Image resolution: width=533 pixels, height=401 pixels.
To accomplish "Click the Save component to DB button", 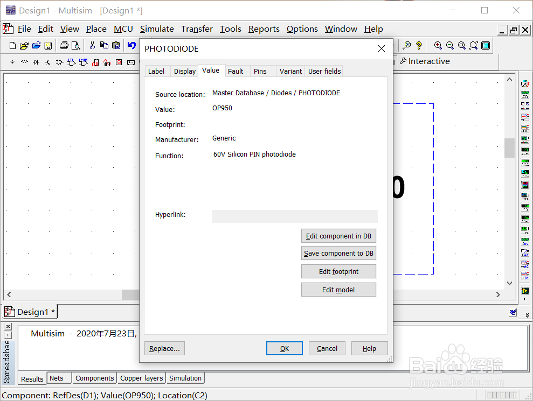I will click(x=338, y=254).
